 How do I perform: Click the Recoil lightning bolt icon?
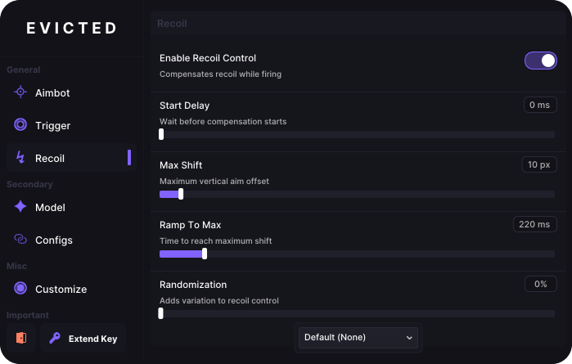[x=20, y=158]
